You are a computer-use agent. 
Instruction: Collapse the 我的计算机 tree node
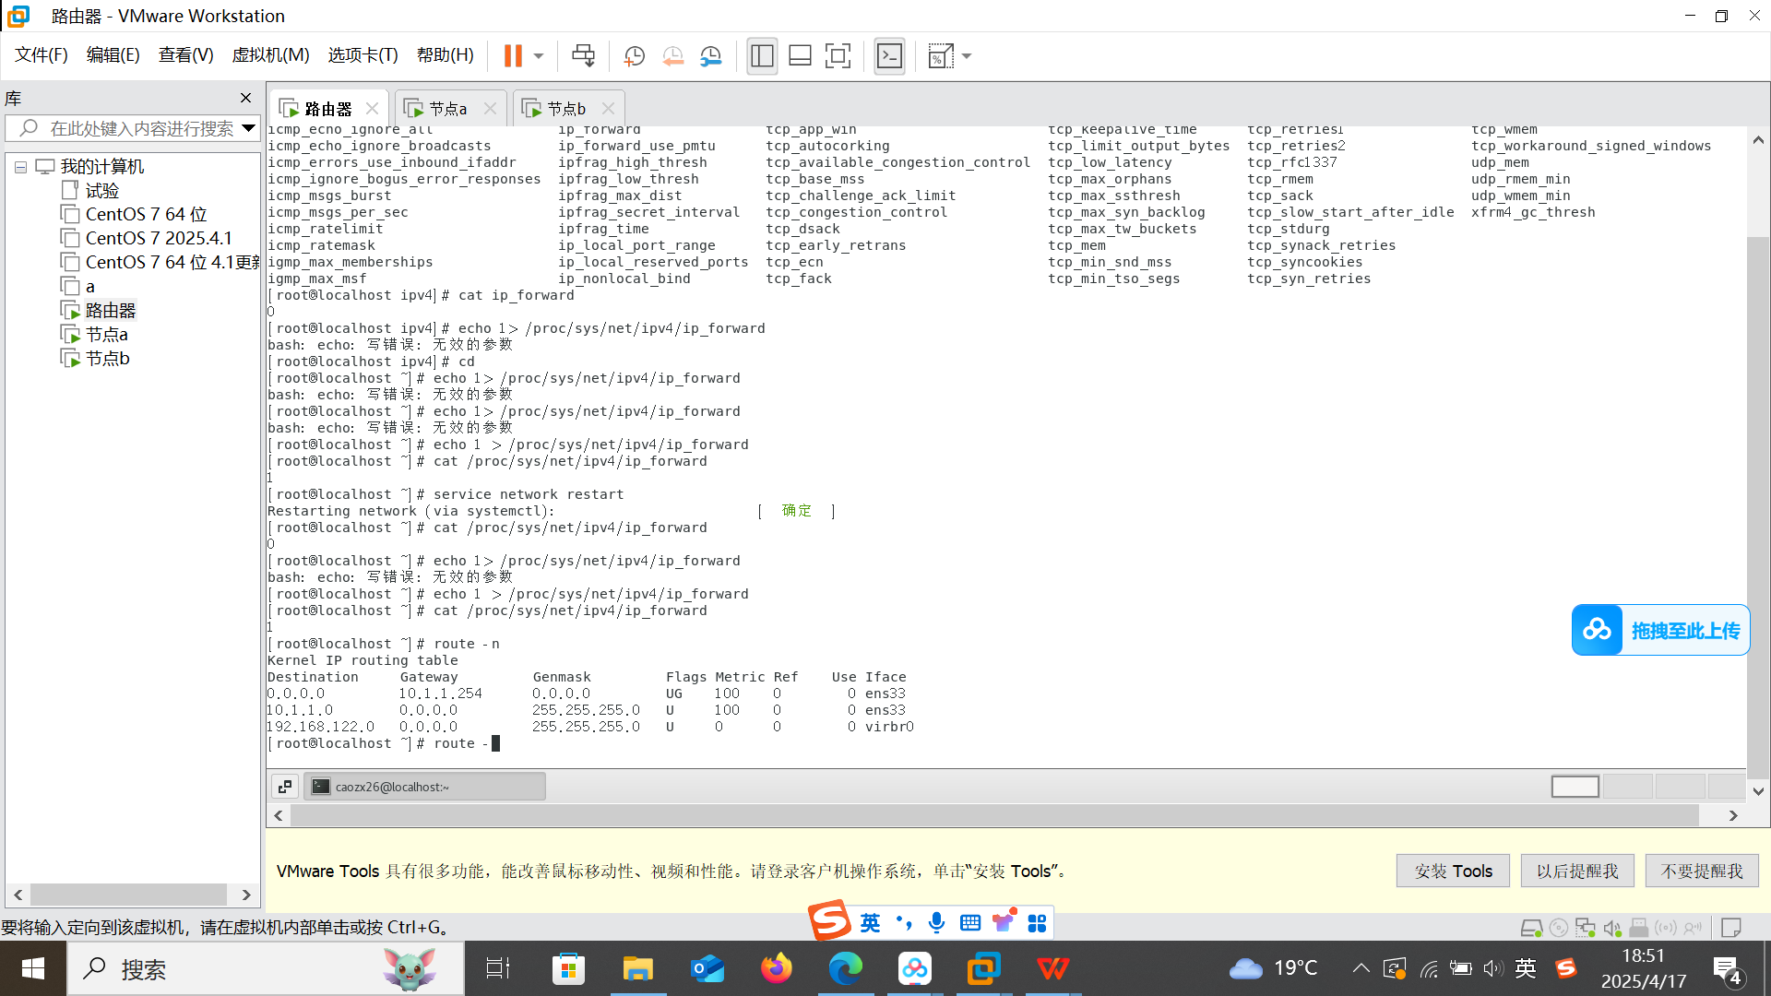coord(20,167)
